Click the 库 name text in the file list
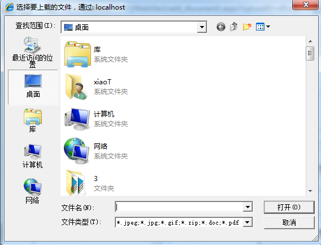Image resolution: width=321 pixels, height=245 pixels. 97,50
